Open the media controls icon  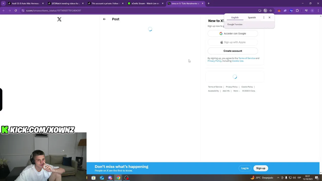306,11
